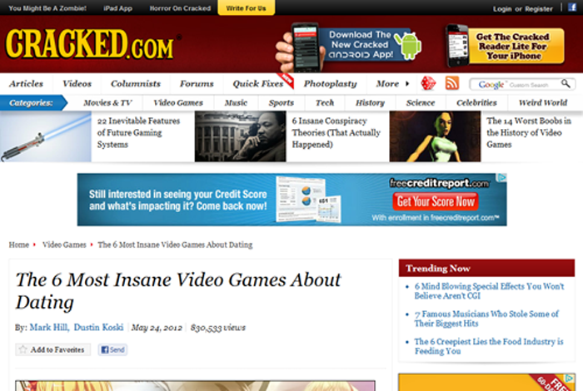583x391 pixels.
Task: Click the Video Games breadcrumb link
Action: click(64, 245)
